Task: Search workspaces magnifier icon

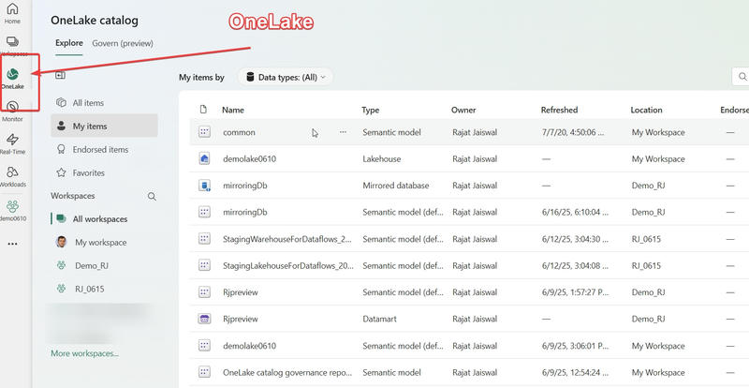Action: (152, 196)
